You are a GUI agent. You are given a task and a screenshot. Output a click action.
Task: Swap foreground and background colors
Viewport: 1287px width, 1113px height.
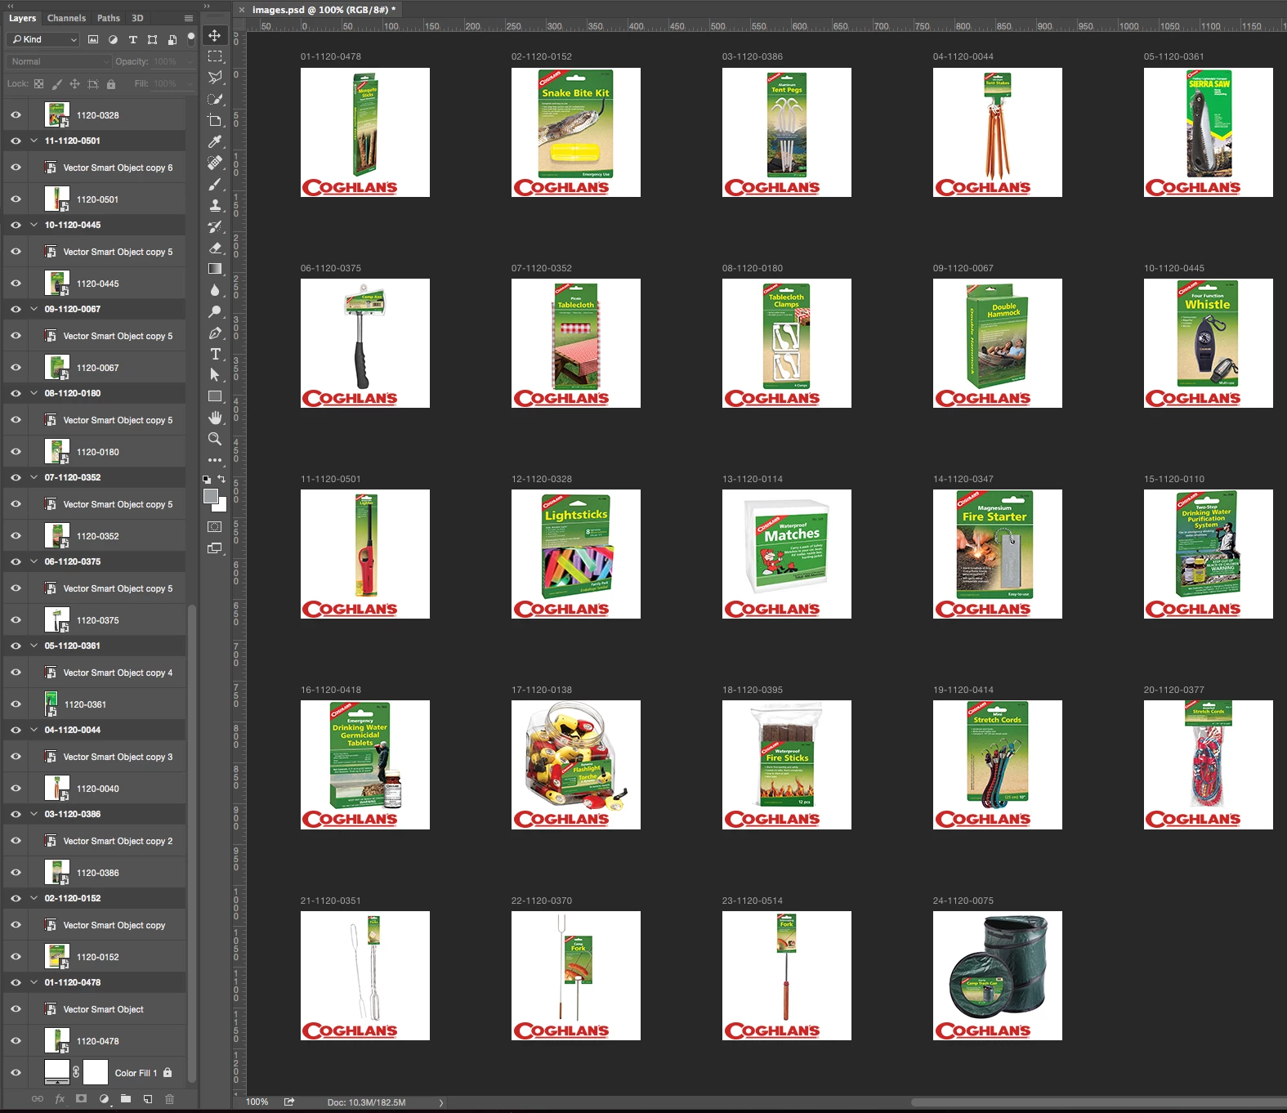[221, 479]
